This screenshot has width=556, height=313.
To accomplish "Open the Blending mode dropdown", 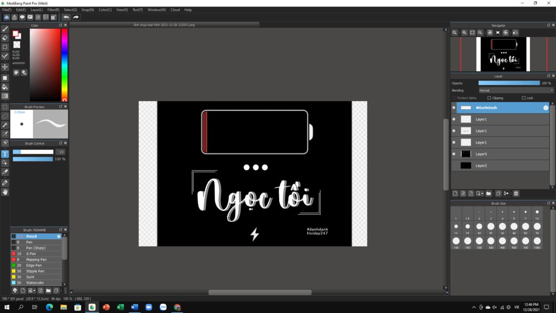I will (x=516, y=91).
